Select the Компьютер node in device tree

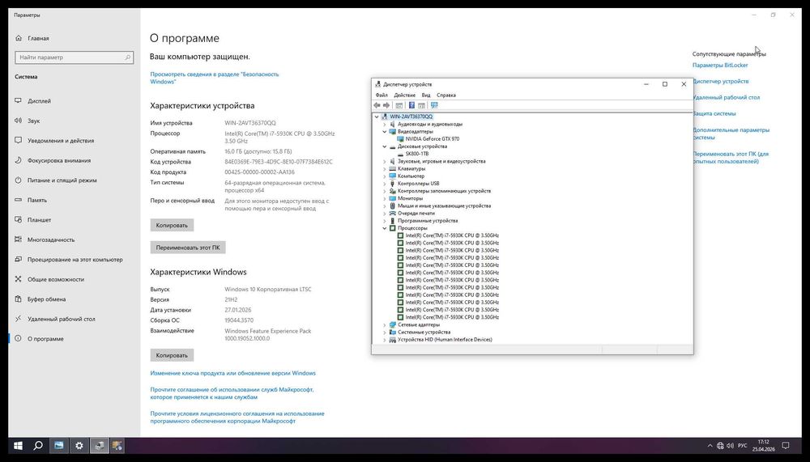(411, 176)
